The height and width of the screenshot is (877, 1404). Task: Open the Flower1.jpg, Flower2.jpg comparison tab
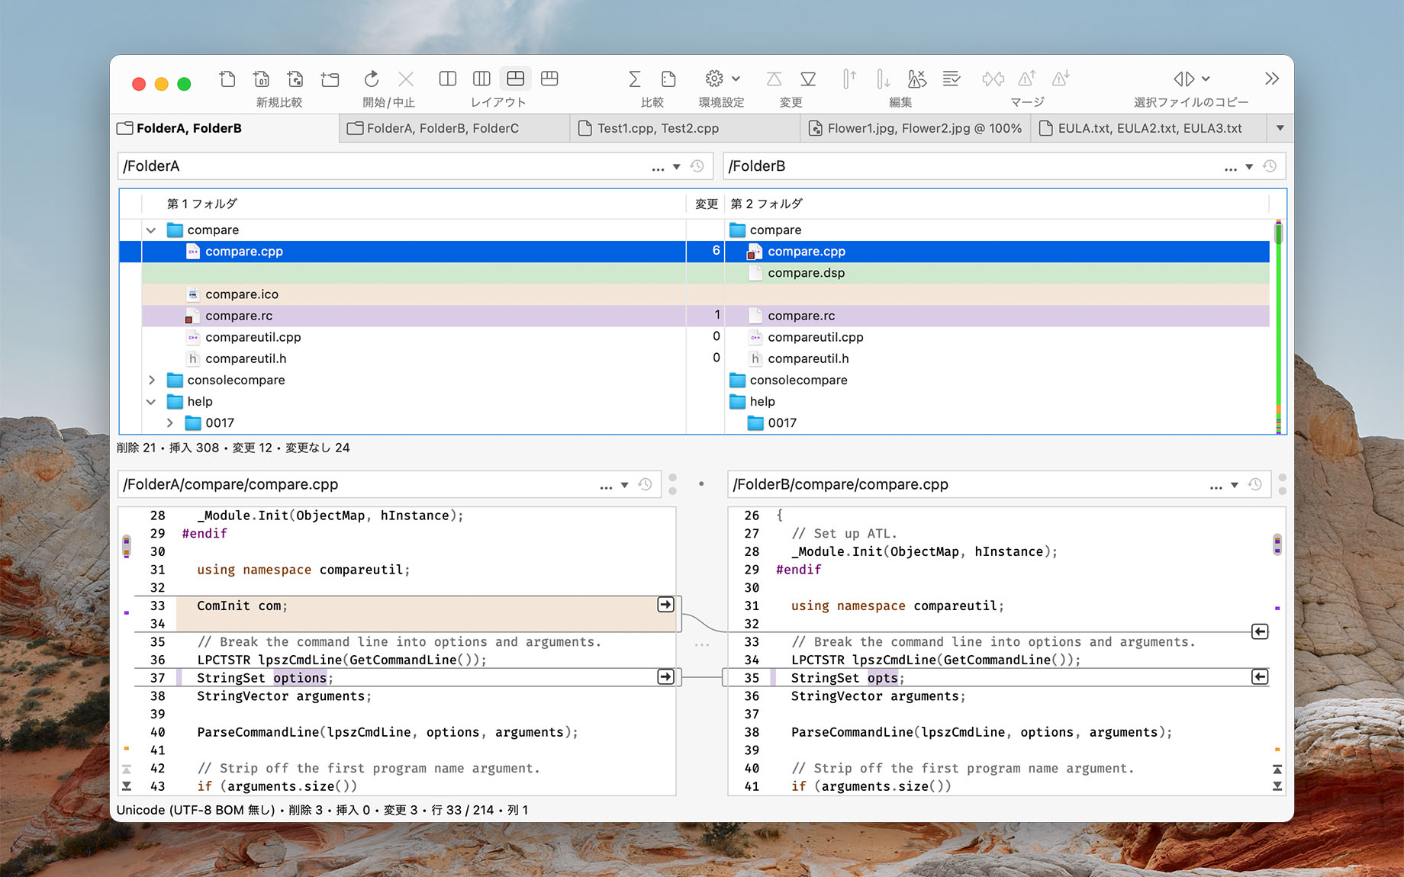(x=915, y=128)
